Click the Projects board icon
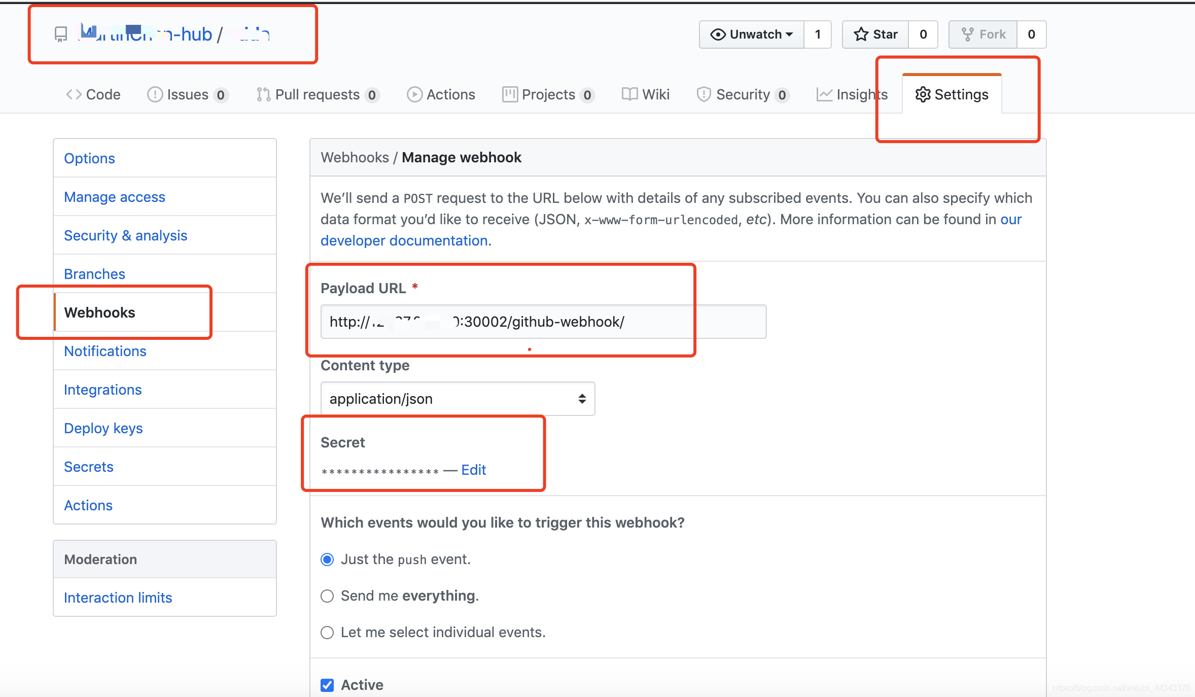This screenshot has height=697, width=1195. coord(510,94)
